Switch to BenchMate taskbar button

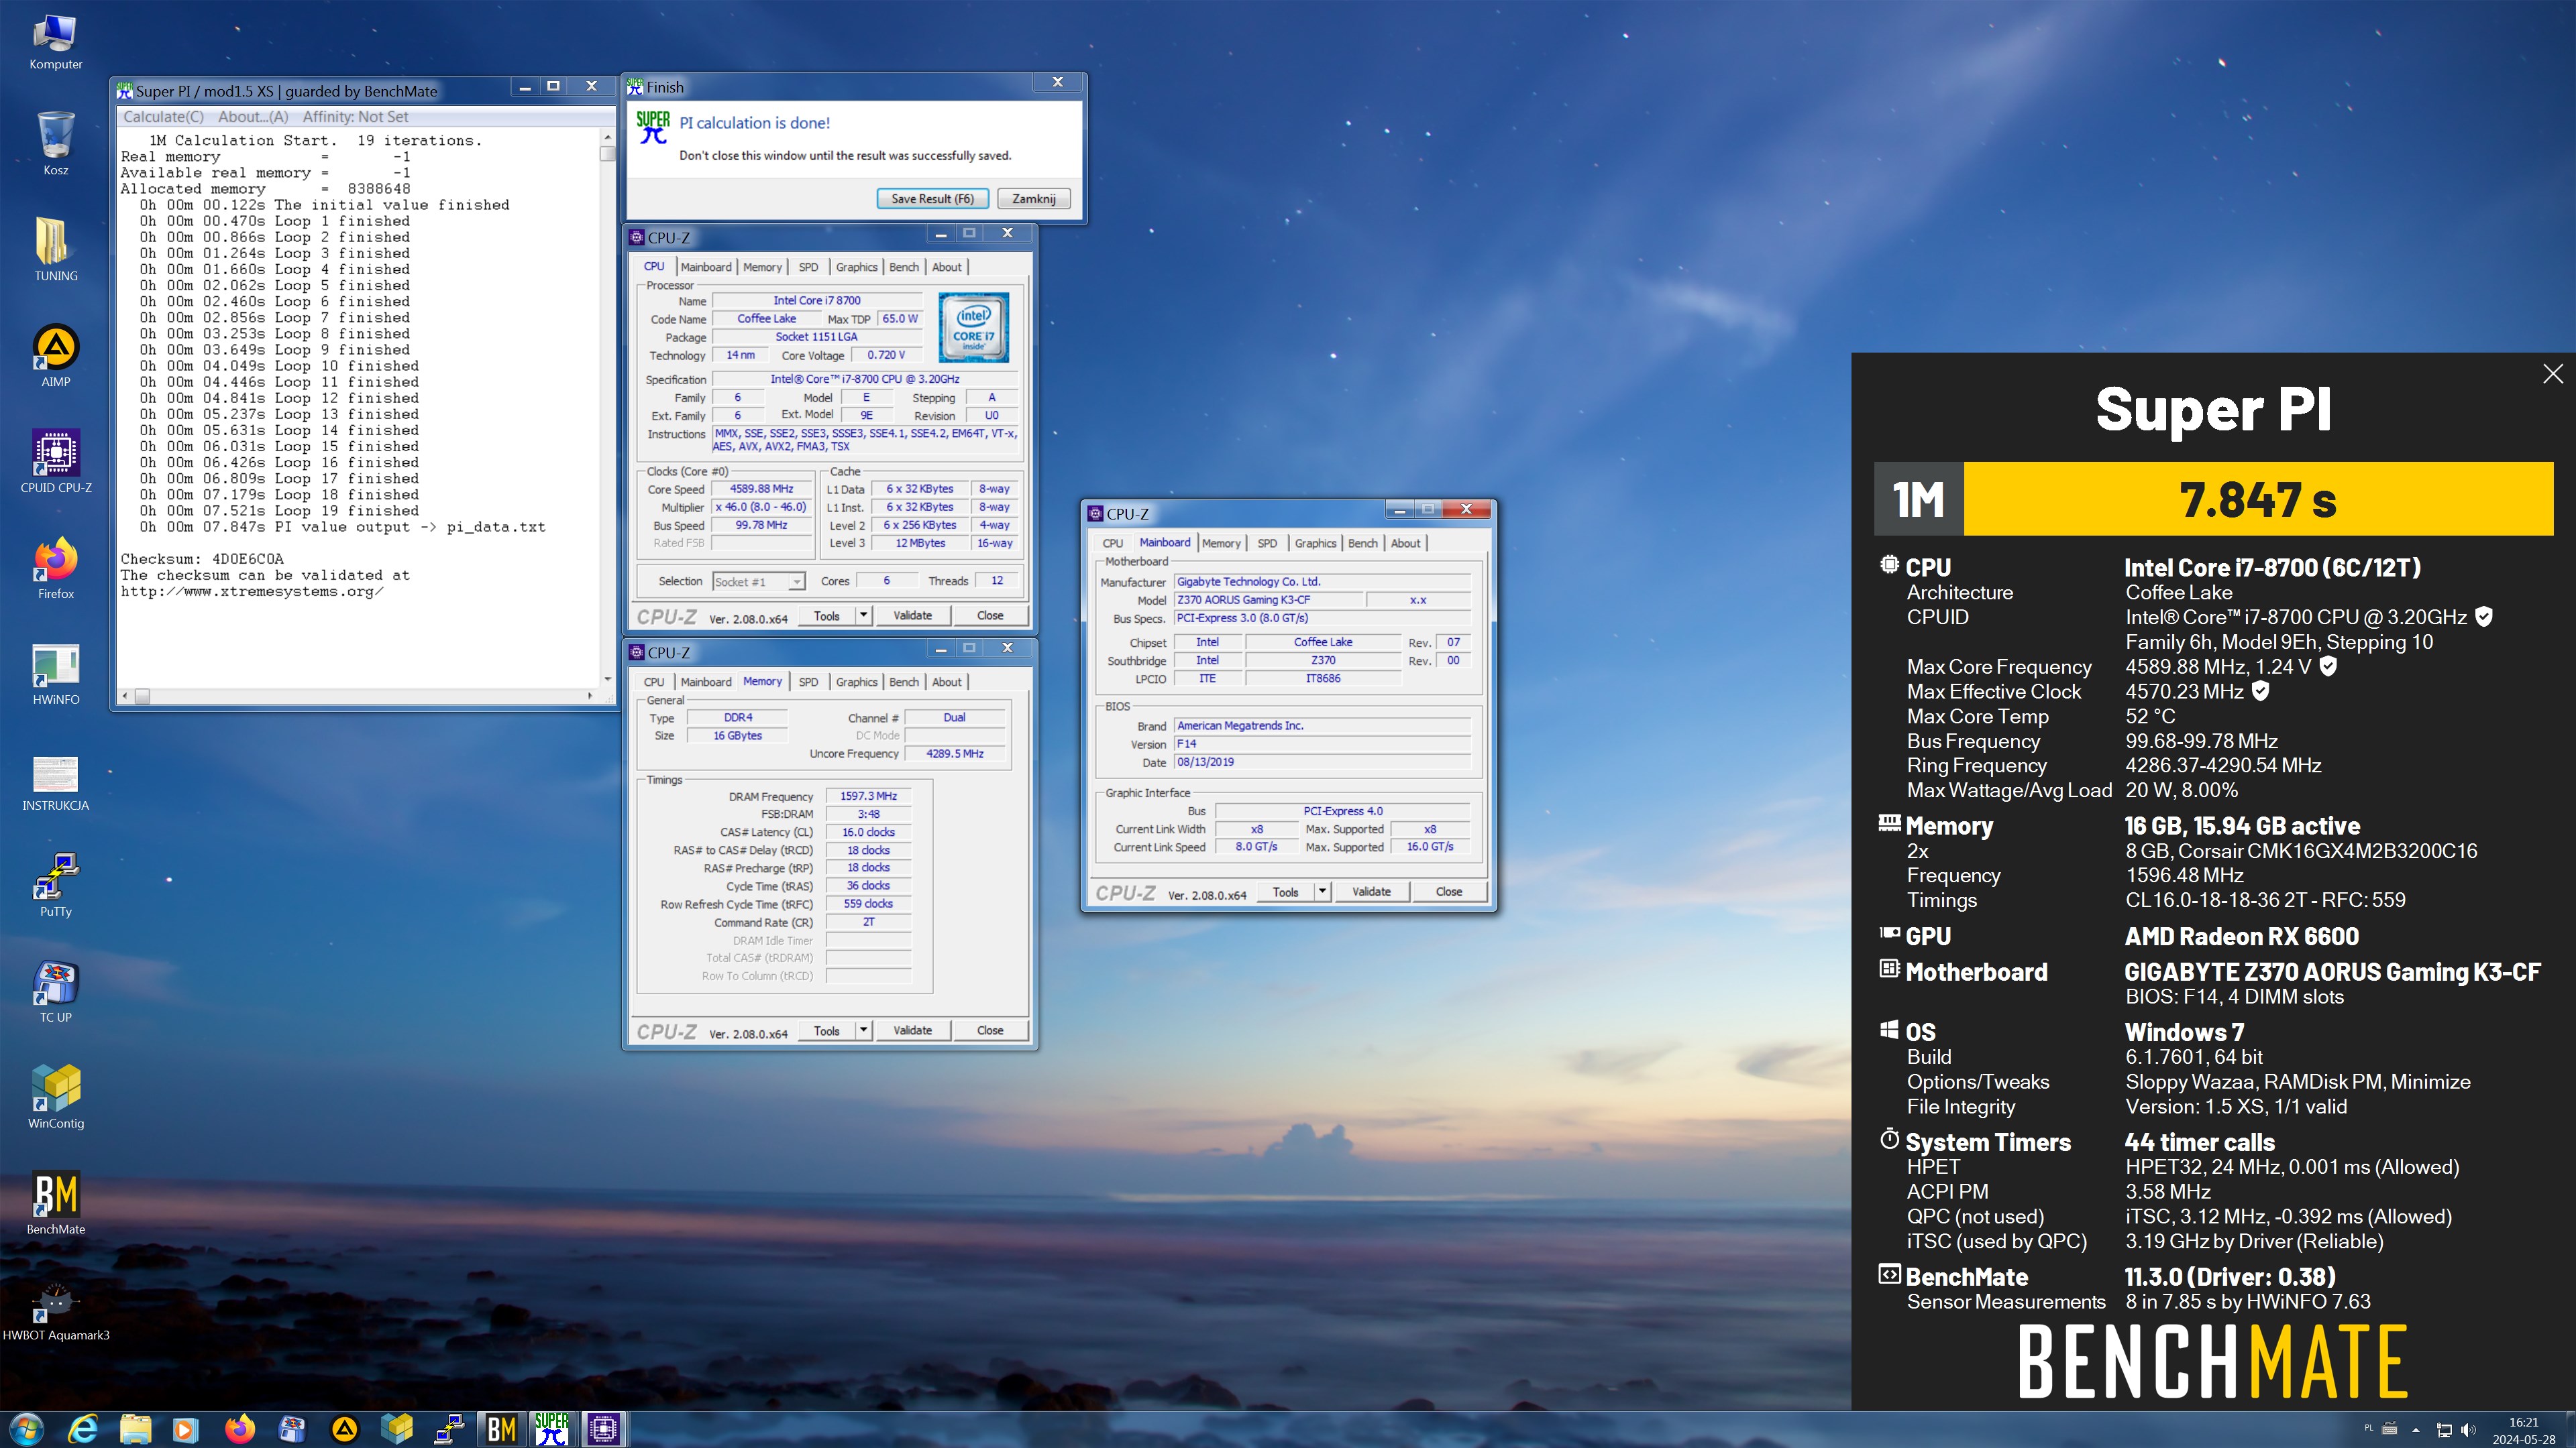500,1429
